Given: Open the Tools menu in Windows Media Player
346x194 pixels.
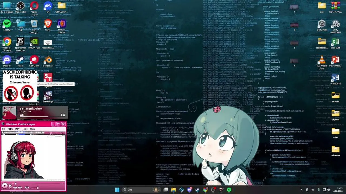Looking at the screenshot, I should click(x=25, y=129).
